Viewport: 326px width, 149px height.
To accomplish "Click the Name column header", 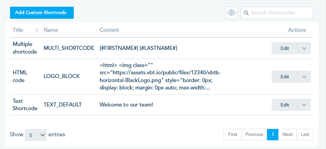I will (x=51, y=30).
